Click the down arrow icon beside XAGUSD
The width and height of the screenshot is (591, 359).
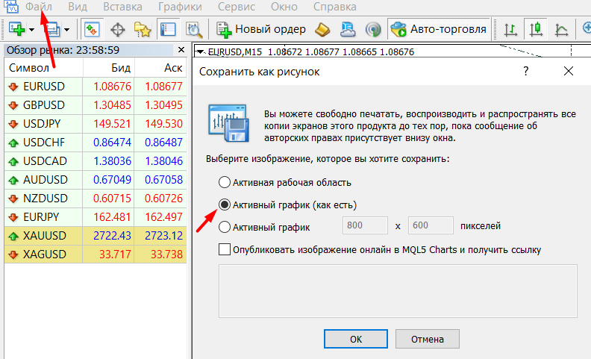click(13, 255)
